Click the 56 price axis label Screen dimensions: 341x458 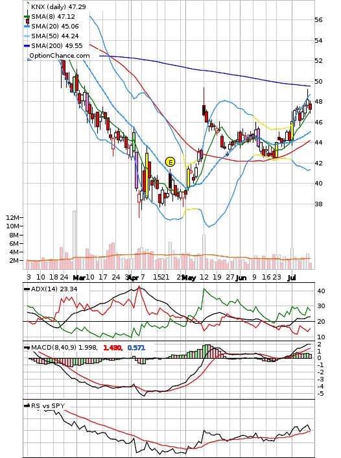[318, 20]
